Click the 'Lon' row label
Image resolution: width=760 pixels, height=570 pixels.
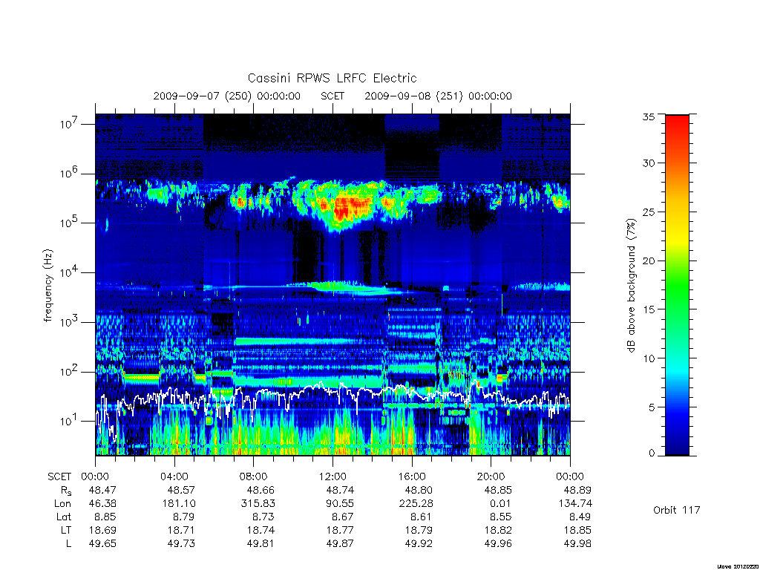[62, 504]
